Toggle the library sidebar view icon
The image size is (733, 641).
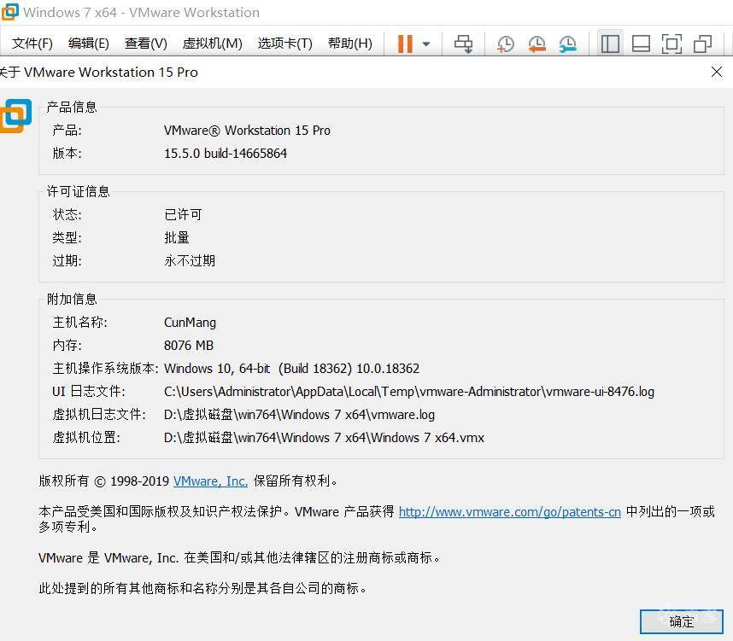[610, 44]
